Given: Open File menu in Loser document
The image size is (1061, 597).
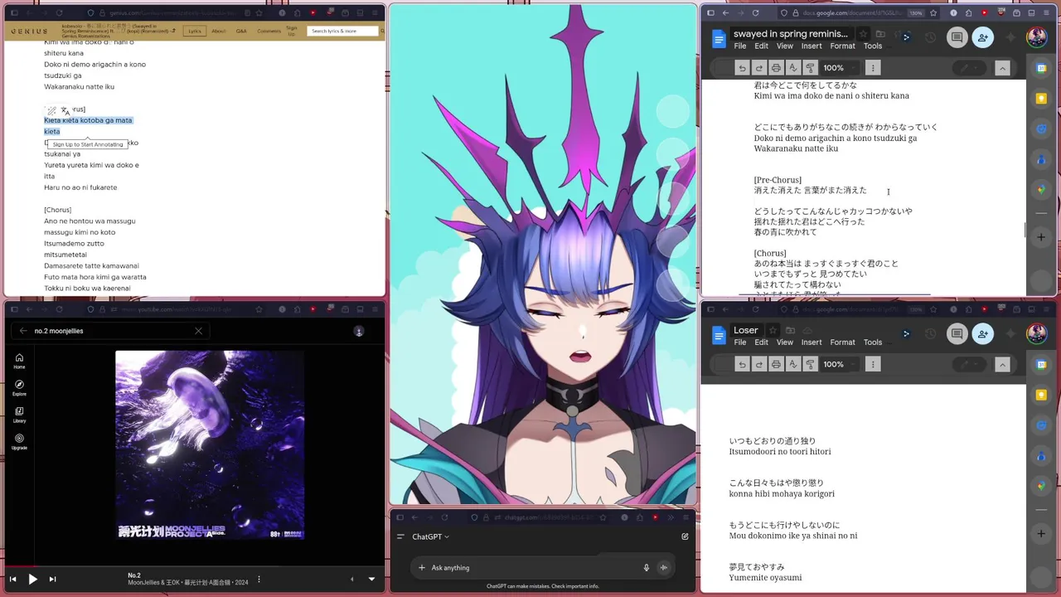Looking at the screenshot, I should [740, 342].
